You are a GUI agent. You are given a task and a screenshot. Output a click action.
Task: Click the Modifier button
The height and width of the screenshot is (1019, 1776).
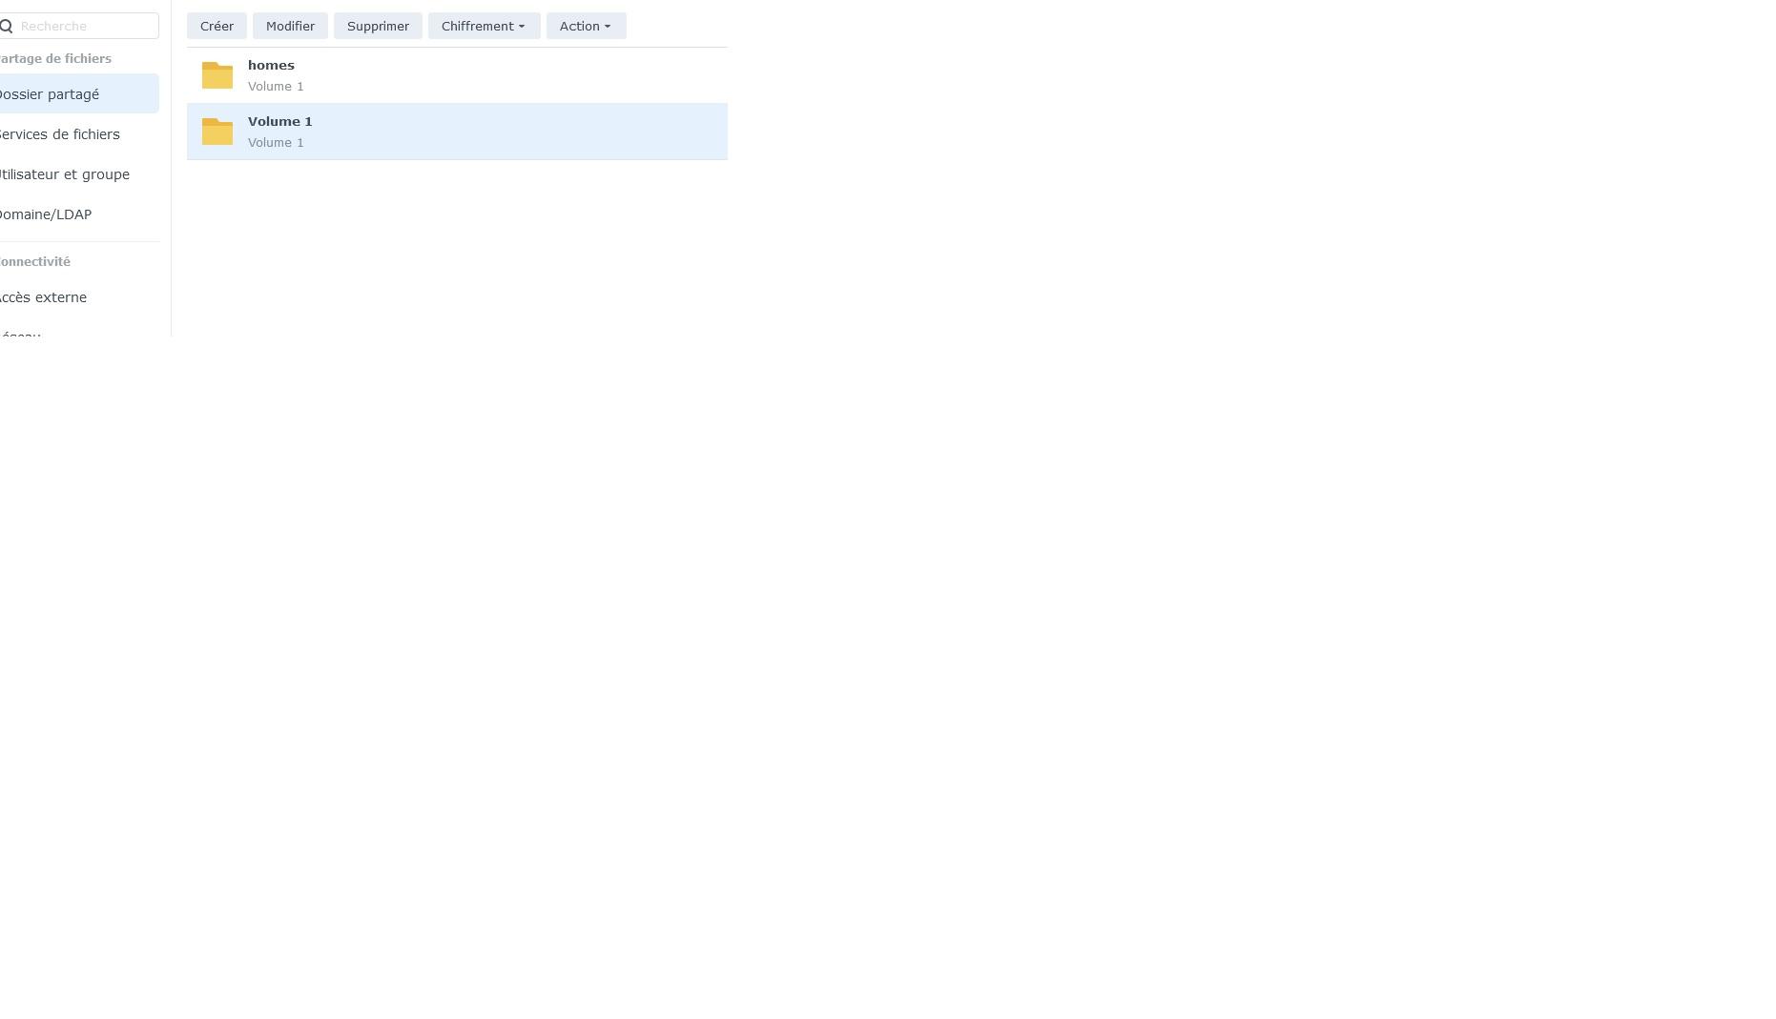point(290,26)
